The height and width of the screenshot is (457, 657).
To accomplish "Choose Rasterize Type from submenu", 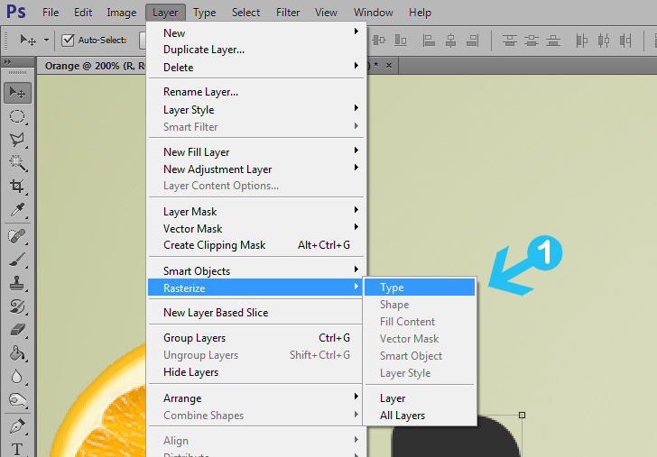I will pyautogui.click(x=420, y=288).
